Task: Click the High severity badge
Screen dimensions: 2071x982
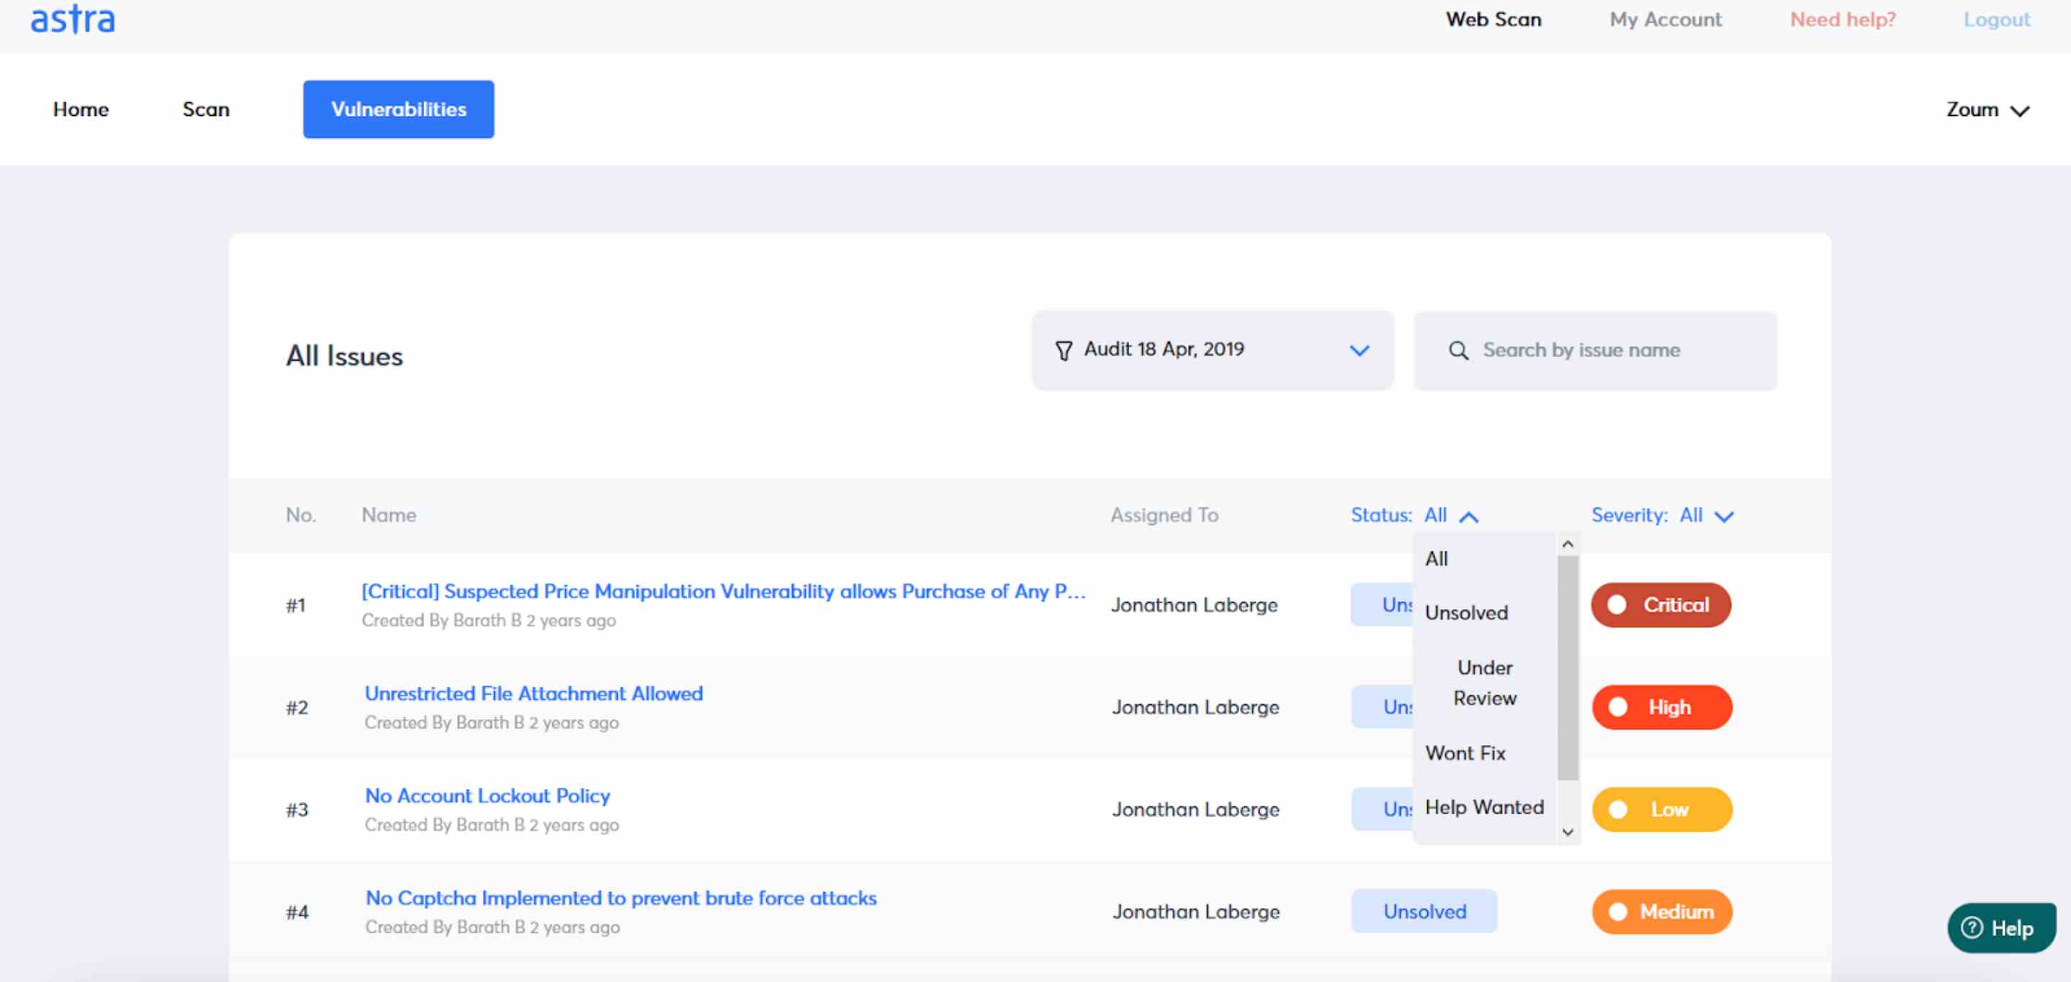Action: coord(1661,707)
